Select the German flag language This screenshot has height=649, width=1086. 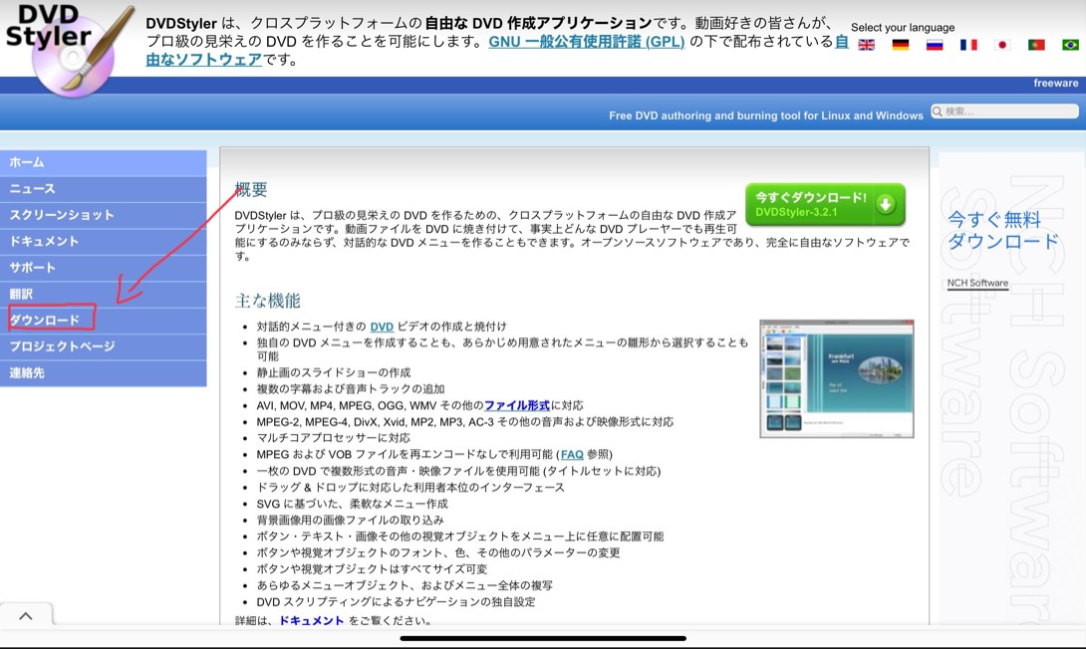point(901,45)
